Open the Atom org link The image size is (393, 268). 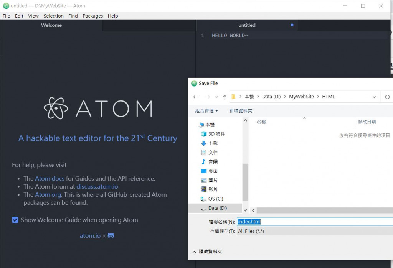[48, 194]
